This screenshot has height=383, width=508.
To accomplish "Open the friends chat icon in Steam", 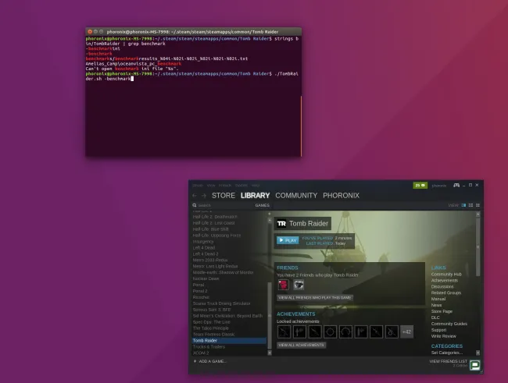I will click(x=474, y=365).
